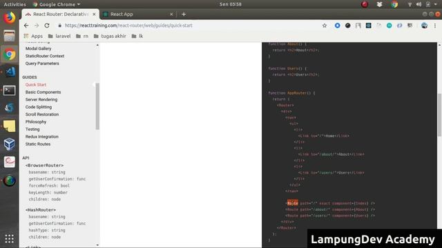Reload the current page
442x248 pixels.
[x=47, y=25]
